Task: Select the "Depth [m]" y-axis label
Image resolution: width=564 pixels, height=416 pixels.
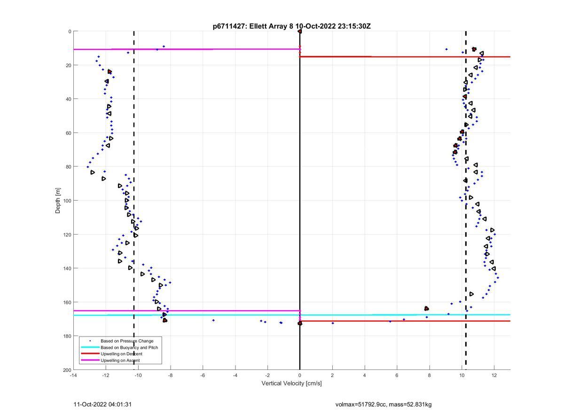Action: 58,201
